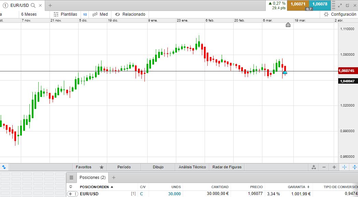Sort by GARANTÍA column

(x=299, y=187)
